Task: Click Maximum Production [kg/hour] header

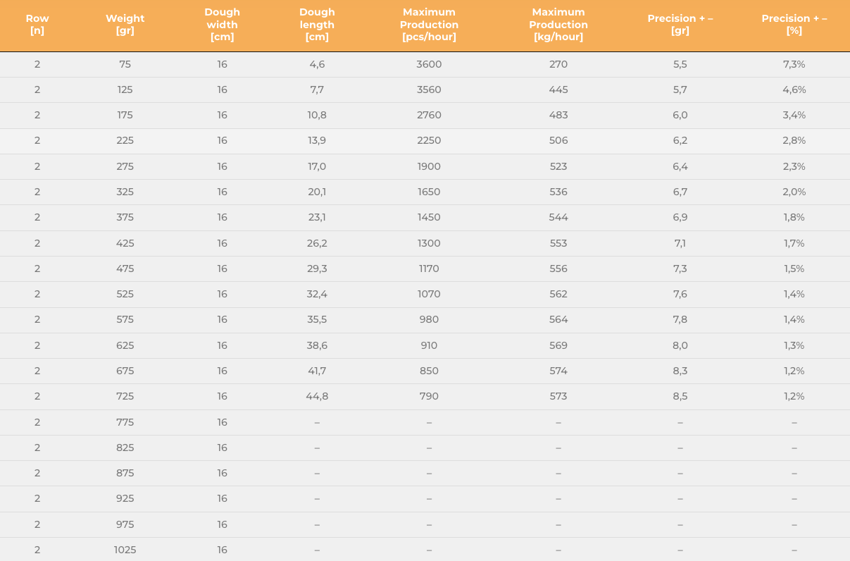Action: (558, 25)
